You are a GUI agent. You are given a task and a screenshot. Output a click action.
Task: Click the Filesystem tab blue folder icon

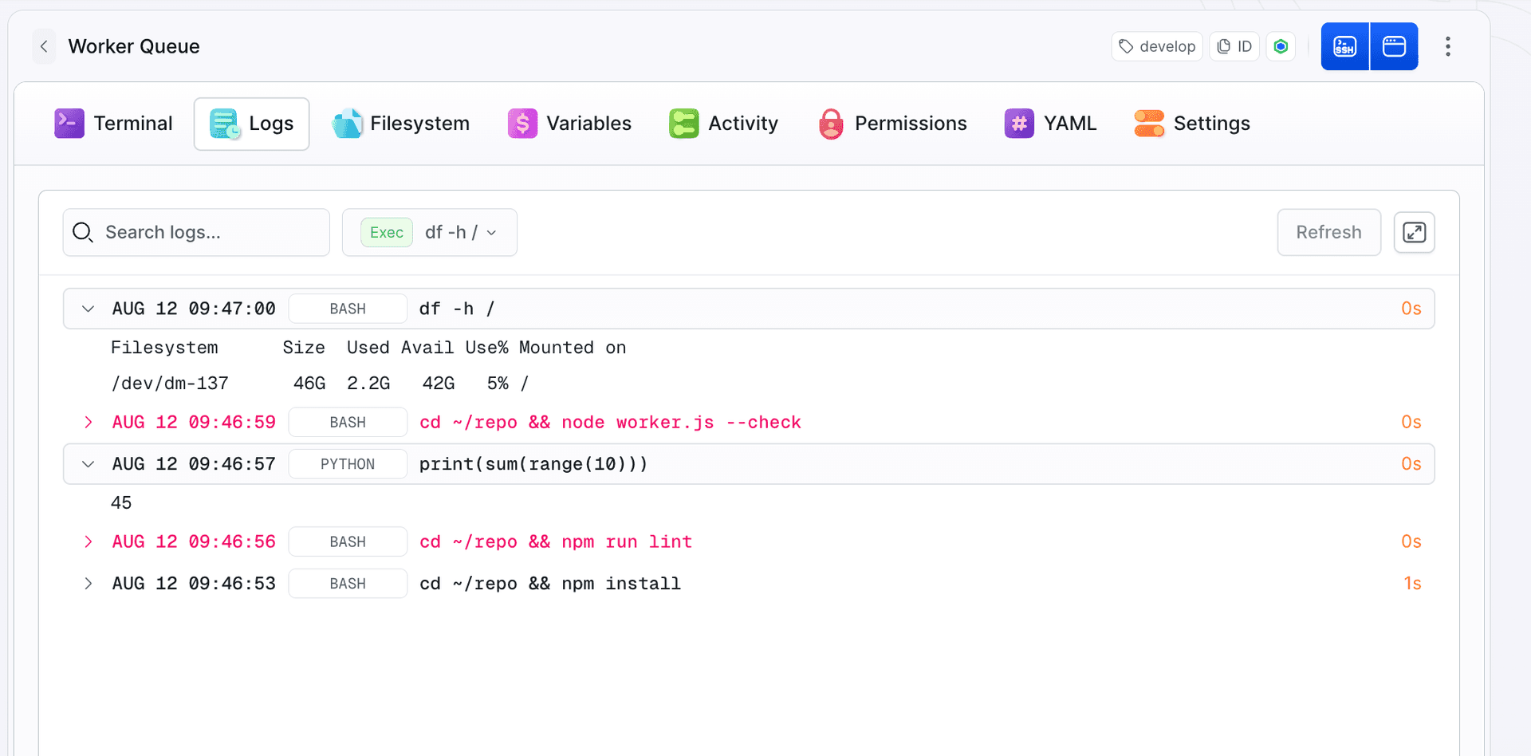[347, 124]
